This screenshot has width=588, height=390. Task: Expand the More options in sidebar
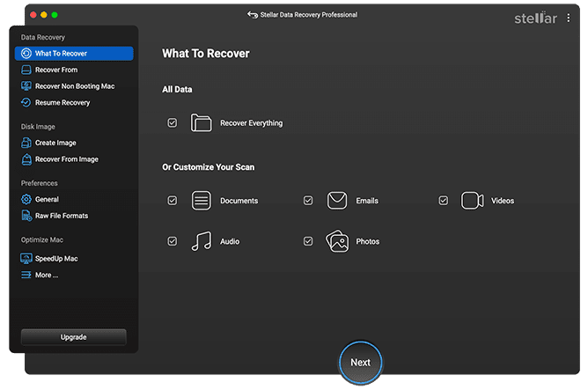tap(46, 275)
